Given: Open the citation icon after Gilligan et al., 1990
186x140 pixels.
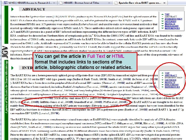Looking at the screenshot, I should 141,123.
